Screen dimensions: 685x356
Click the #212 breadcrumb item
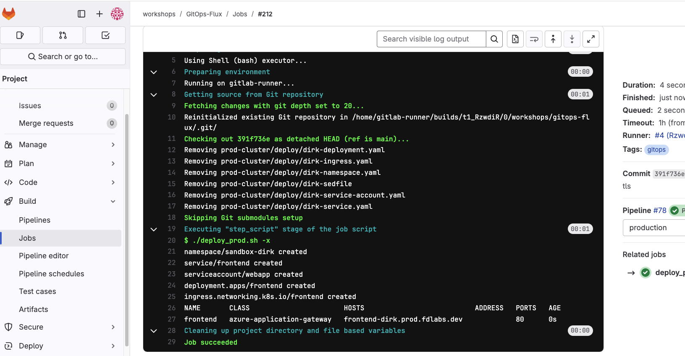click(265, 14)
